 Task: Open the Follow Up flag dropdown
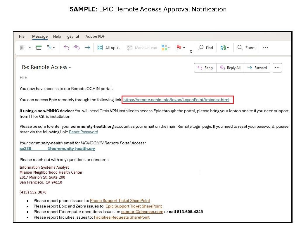[181, 48]
